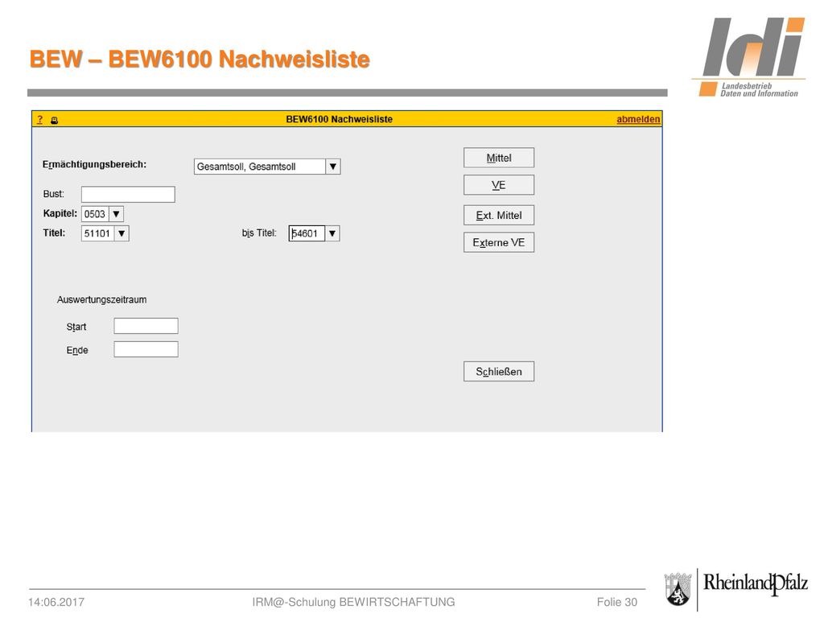Click the Mittel button
The image size is (824, 618).
click(x=499, y=158)
